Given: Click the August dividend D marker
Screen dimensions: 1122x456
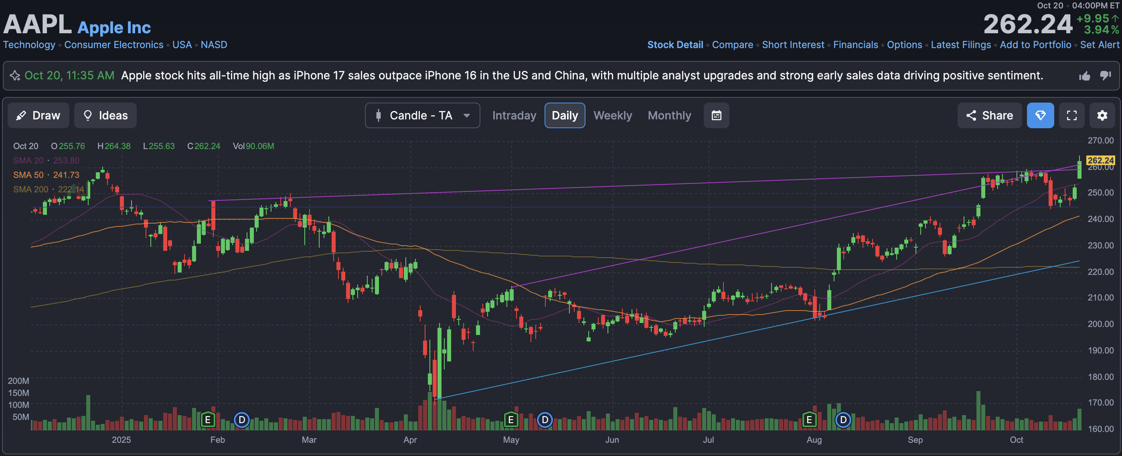Looking at the screenshot, I should (x=843, y=420).
